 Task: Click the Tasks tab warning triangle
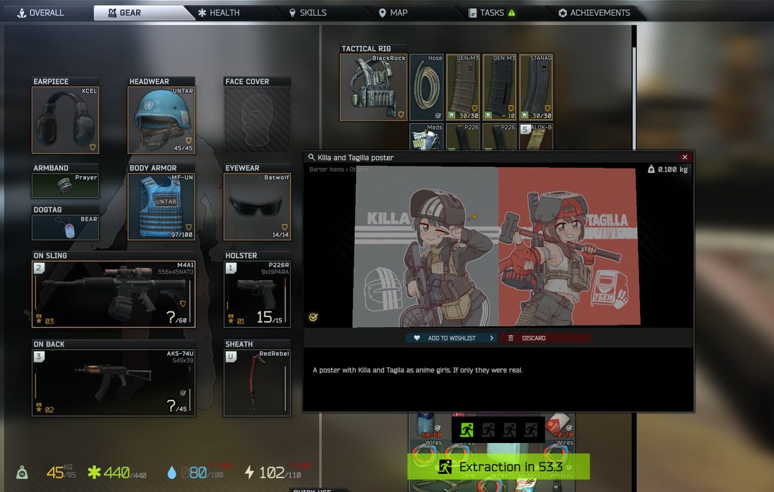(x=511, y=12)
